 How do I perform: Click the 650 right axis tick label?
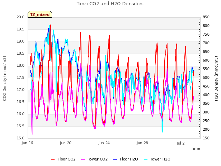(206, 52)
